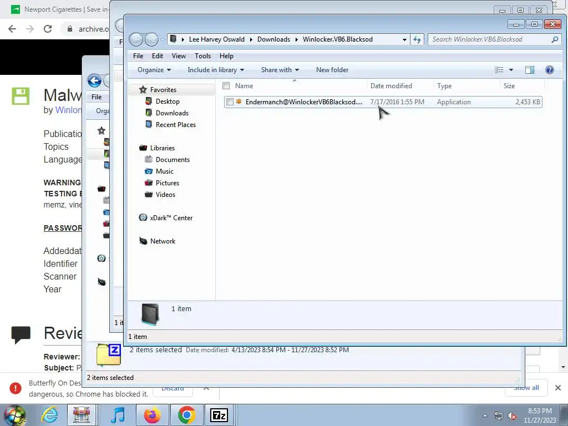
Task: Click the Windows Start orb
Action: click(x=15, y=415)
